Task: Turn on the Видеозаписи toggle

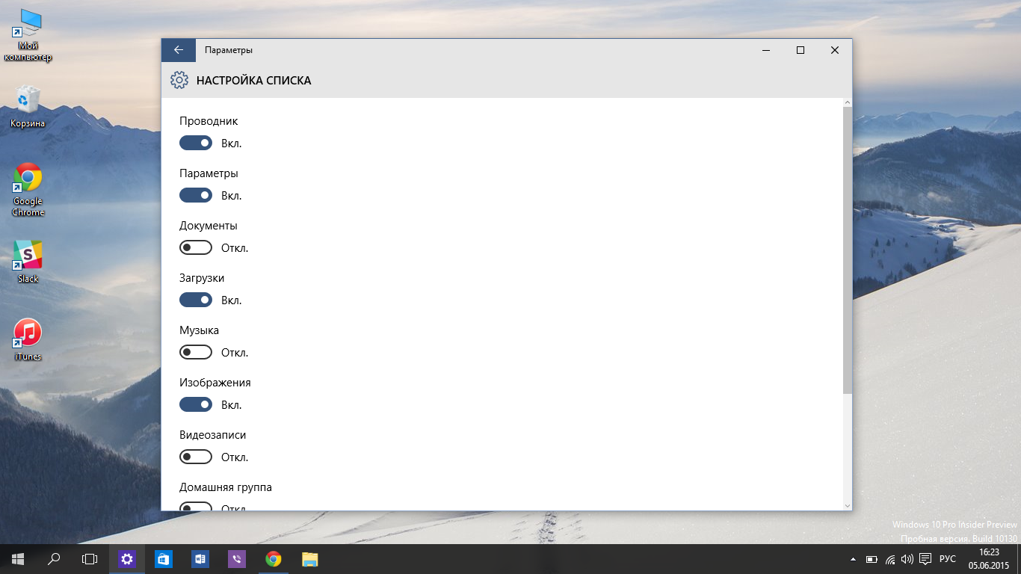Action: [x=196, y=457]
